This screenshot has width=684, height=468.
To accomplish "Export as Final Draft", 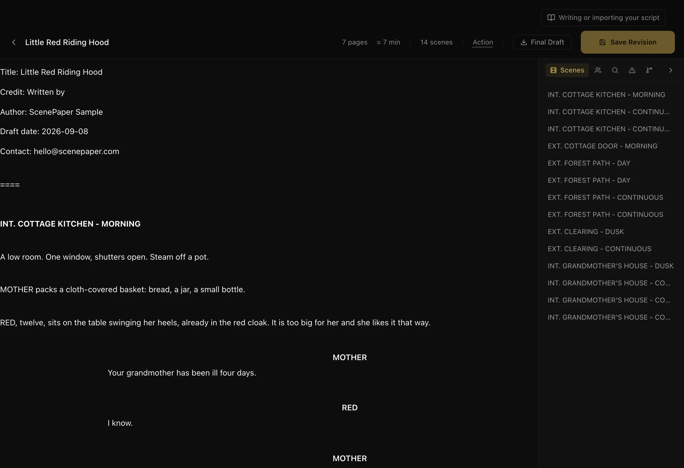I will (542, 42).
